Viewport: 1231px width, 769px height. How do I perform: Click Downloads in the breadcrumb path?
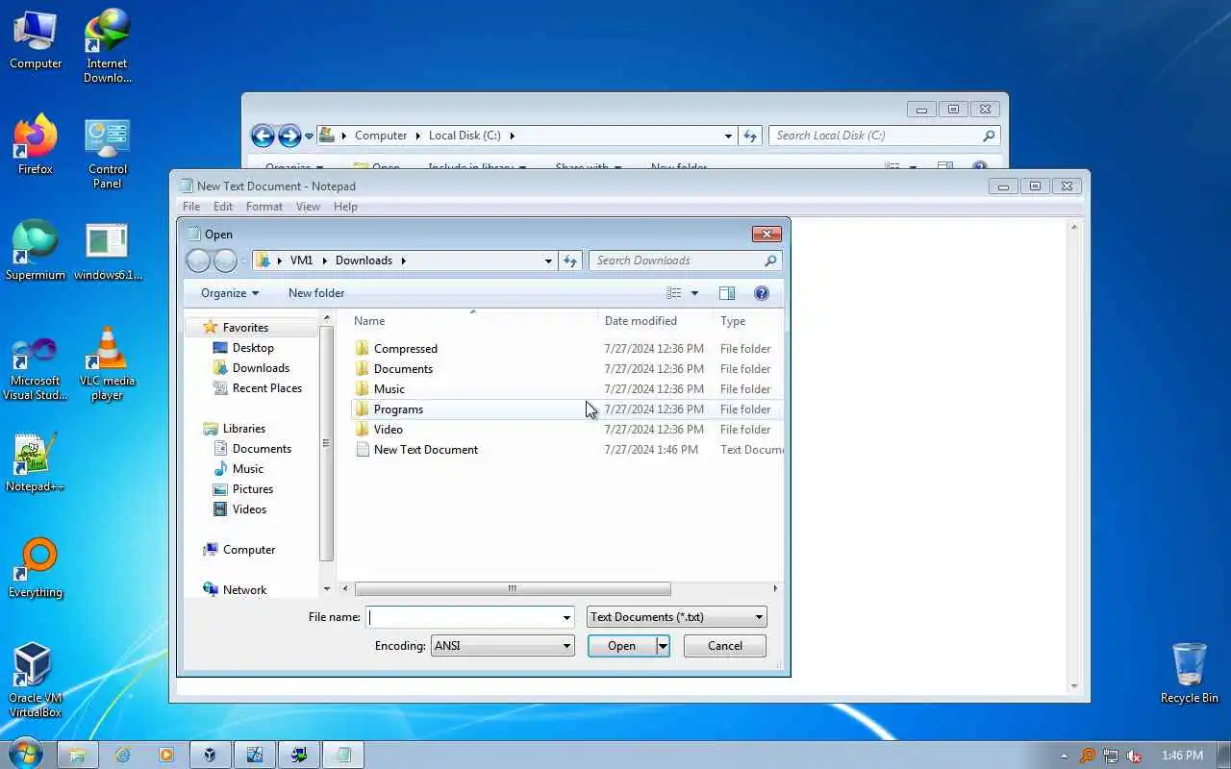364,260
